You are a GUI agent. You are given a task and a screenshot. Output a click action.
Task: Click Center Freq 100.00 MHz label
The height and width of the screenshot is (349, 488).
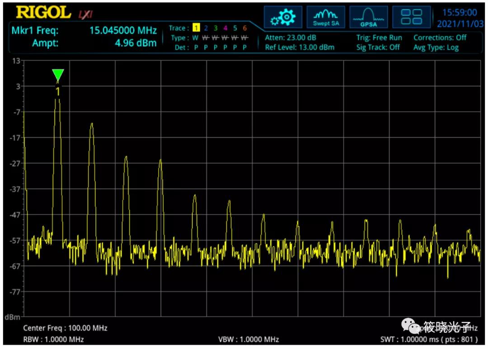point(65,328)
